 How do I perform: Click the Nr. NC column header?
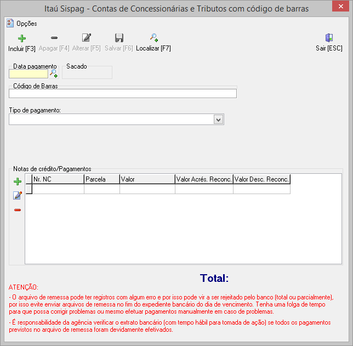pos(58,179)
